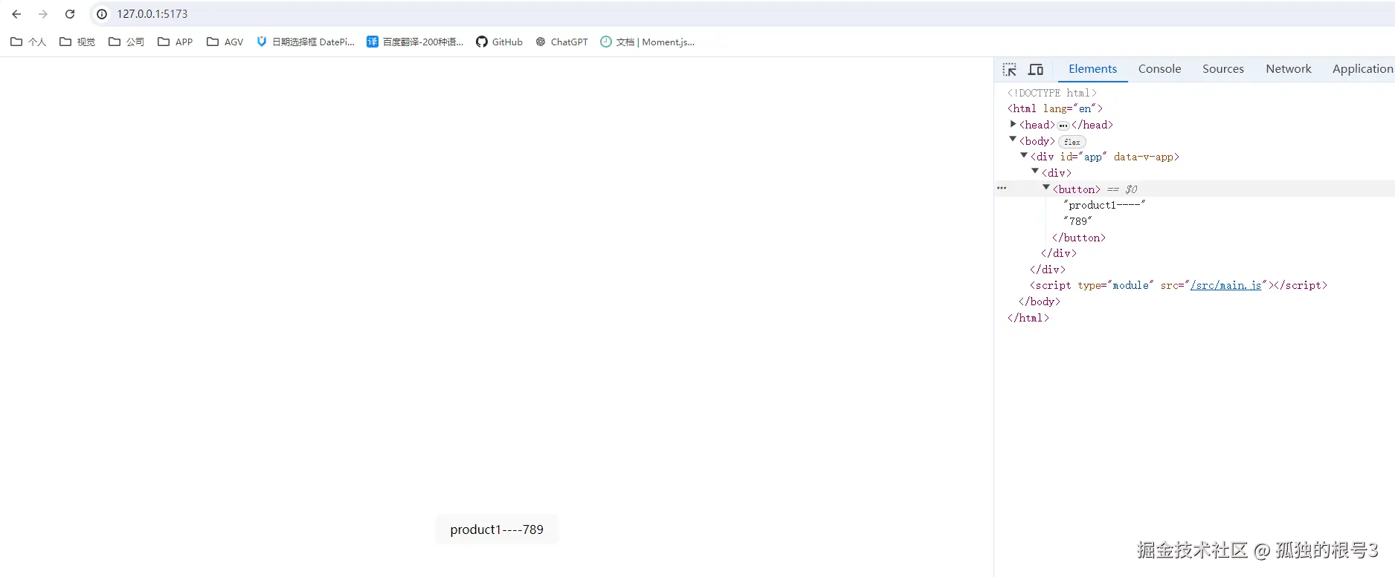The height and width of the screenshot is (577, 1395).
Task: Select the <!DOCTYPE html> line
Action: pyautogui.click(x=1051, y=93)
